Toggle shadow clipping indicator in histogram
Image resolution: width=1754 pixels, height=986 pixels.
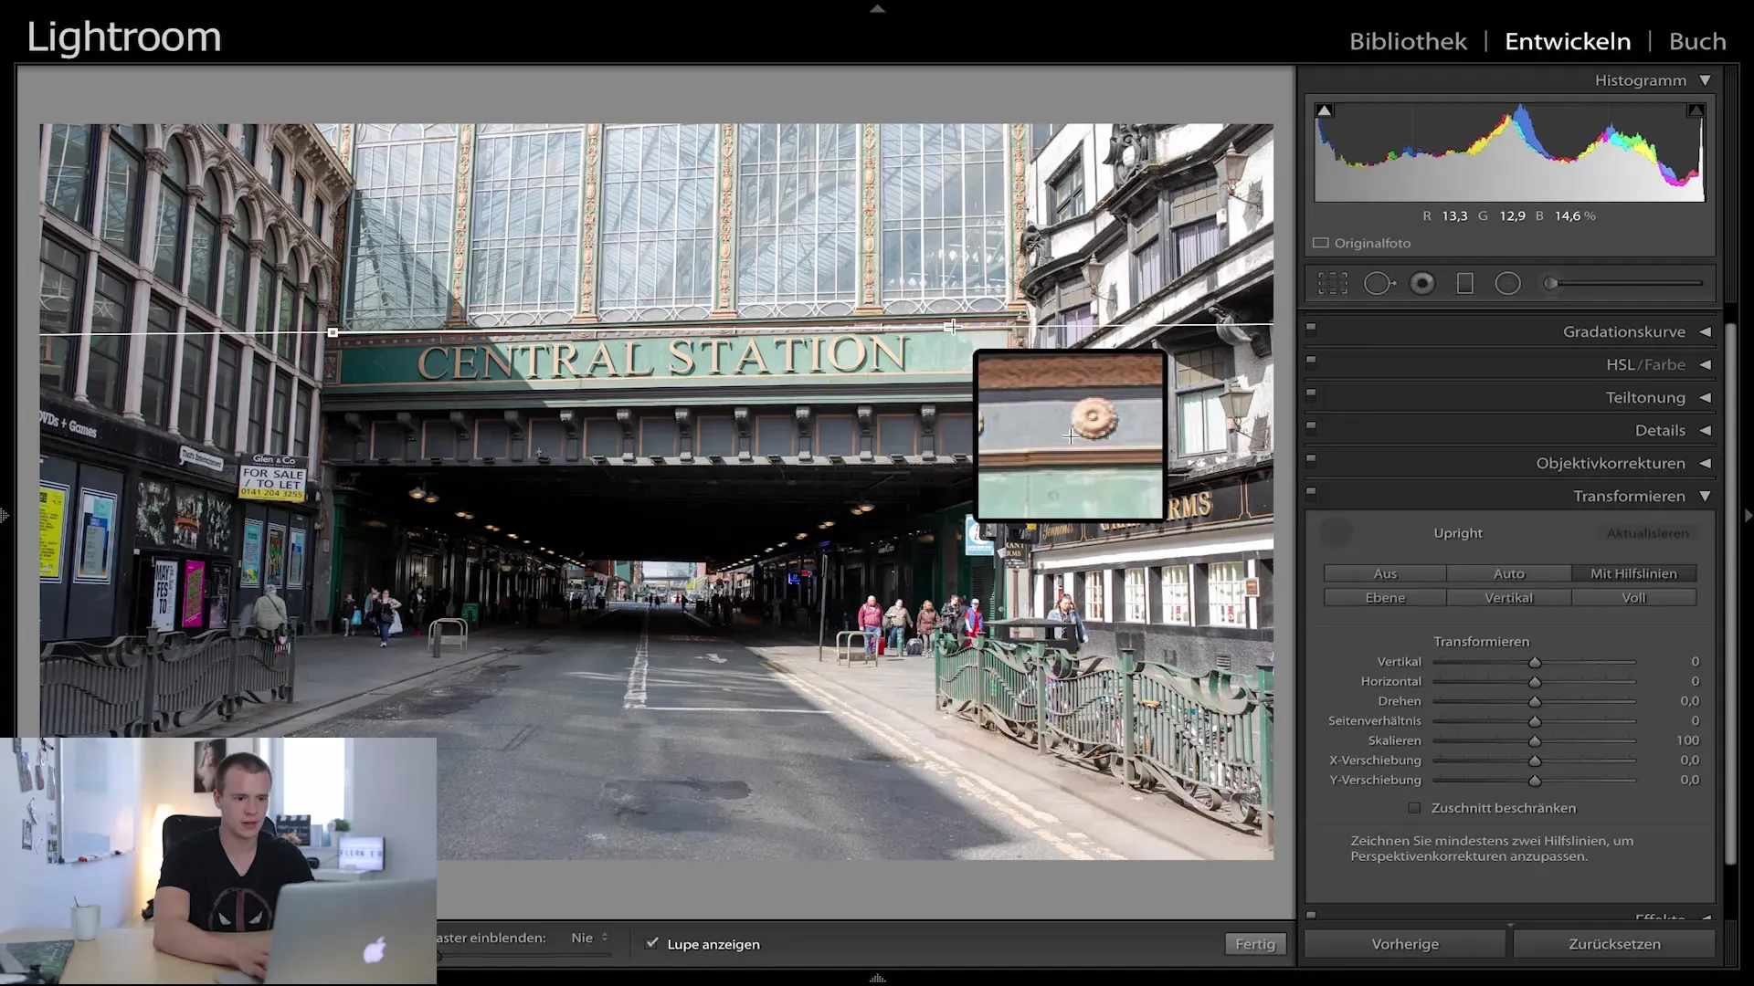point(1325,110)
